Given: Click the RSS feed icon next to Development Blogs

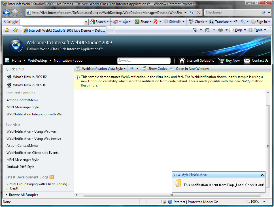Looking at the screenshot, I should click(x=51, y=177).
